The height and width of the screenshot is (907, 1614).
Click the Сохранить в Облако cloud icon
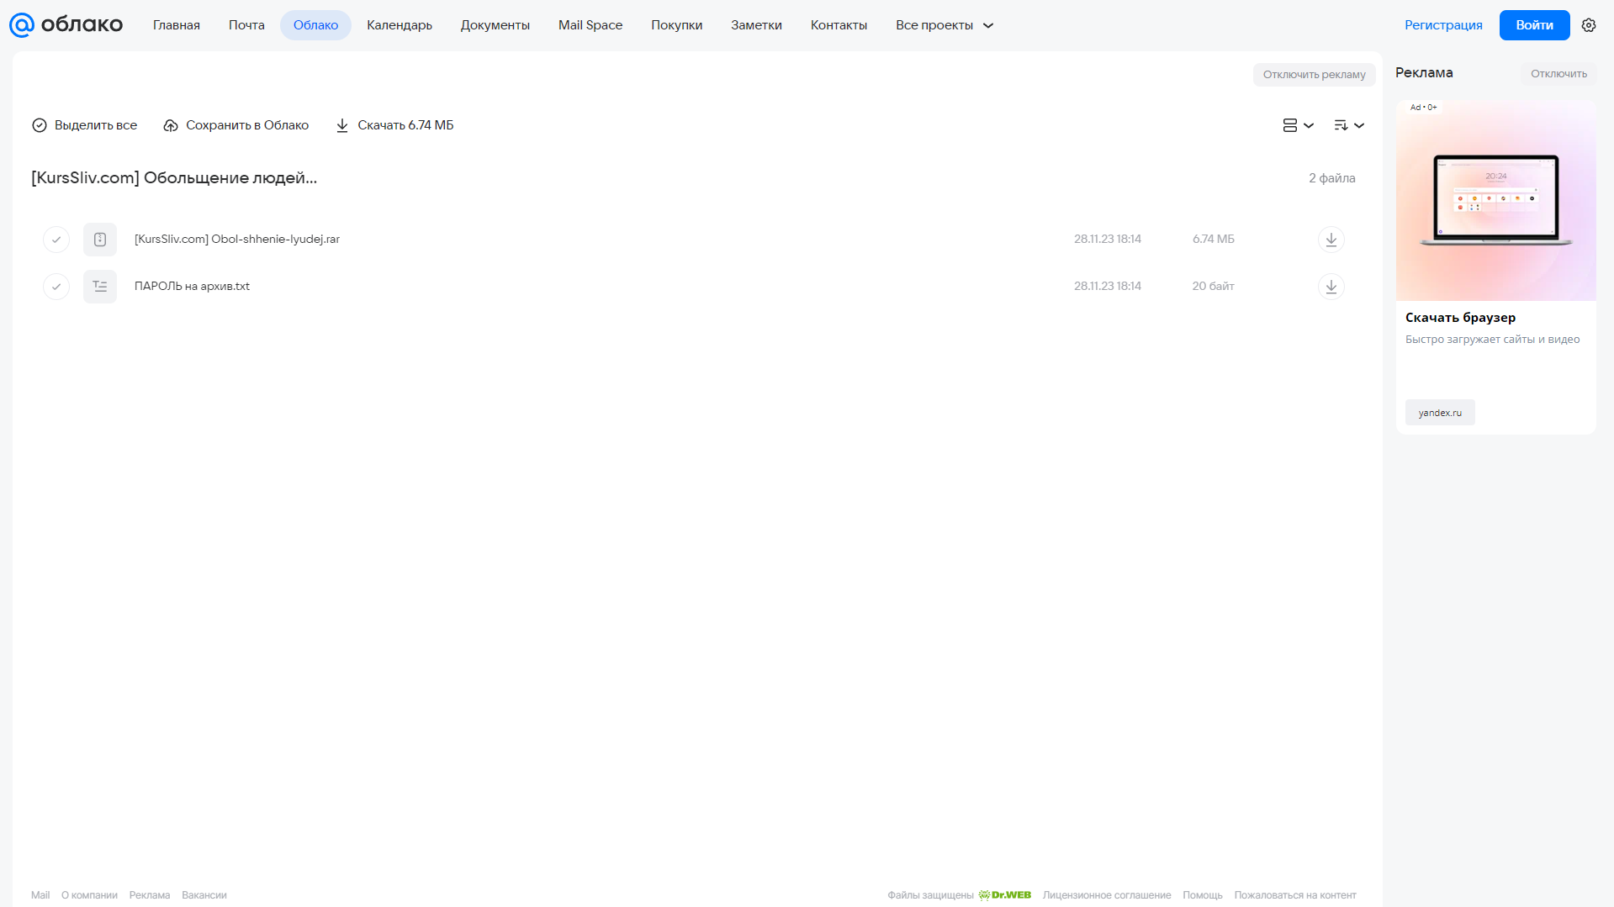tap(171, 125)
